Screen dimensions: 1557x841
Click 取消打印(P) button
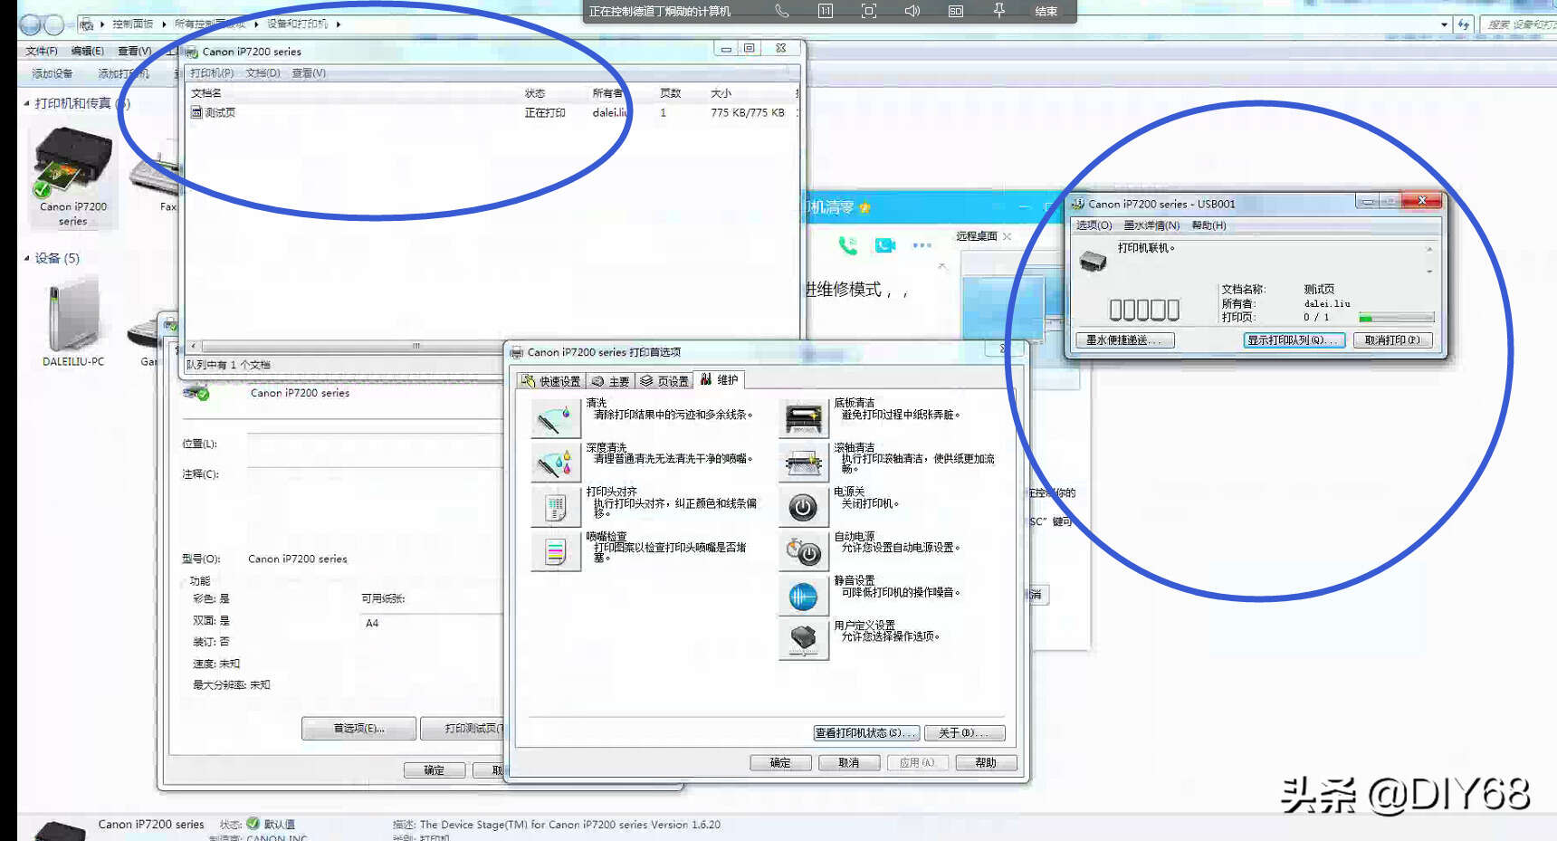(1392, 340)
